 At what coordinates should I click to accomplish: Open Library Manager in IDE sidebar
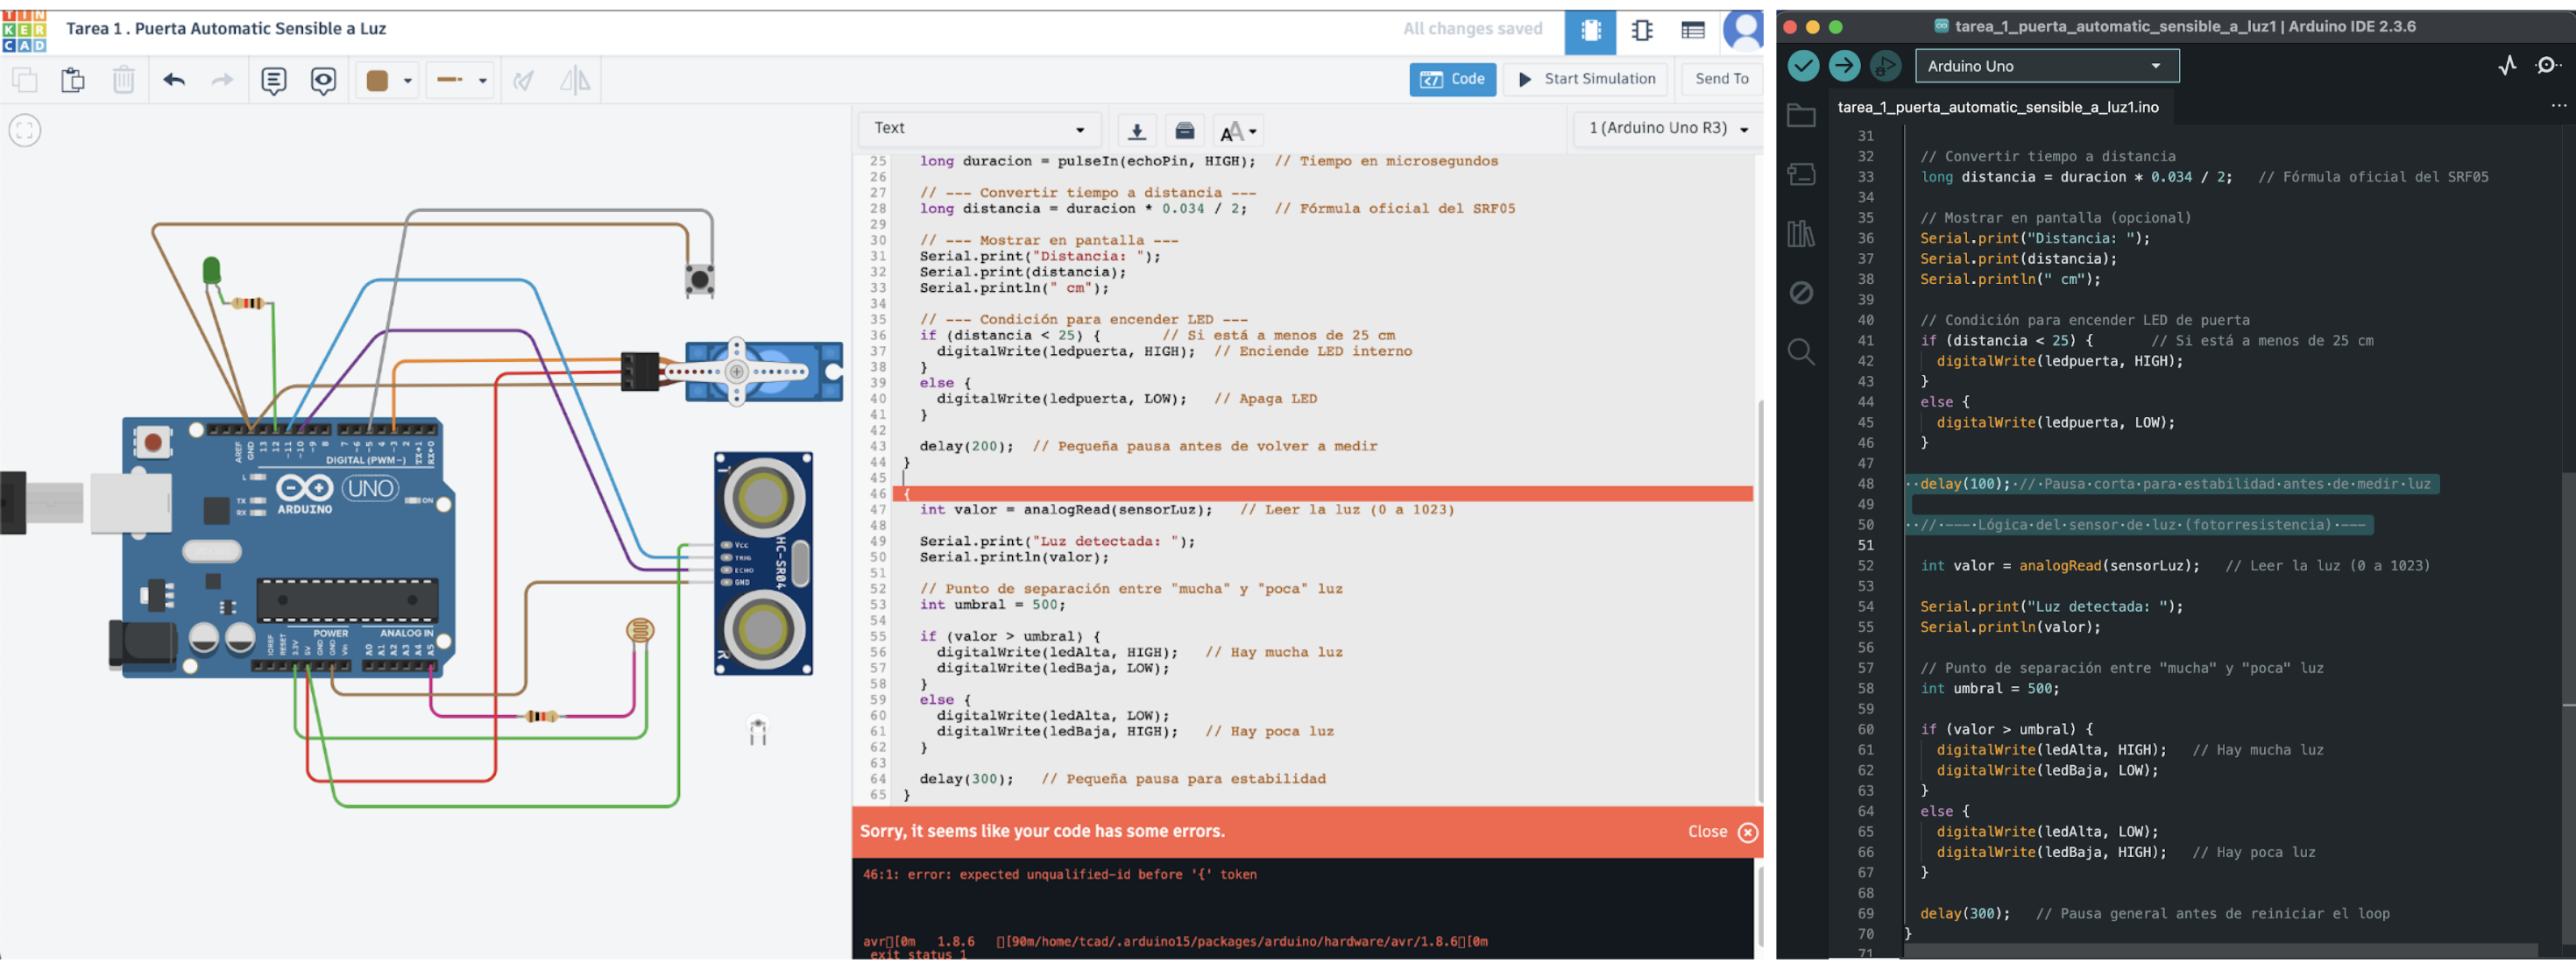coord(1800,234)
